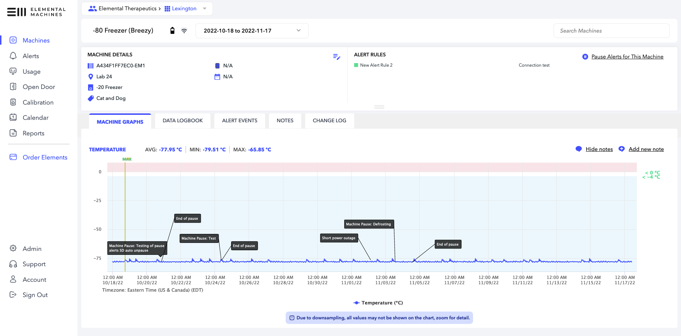Screen dimensions: 681x336
Task: Select the New Alert Rule 2 text
Action: coord(376,65)
